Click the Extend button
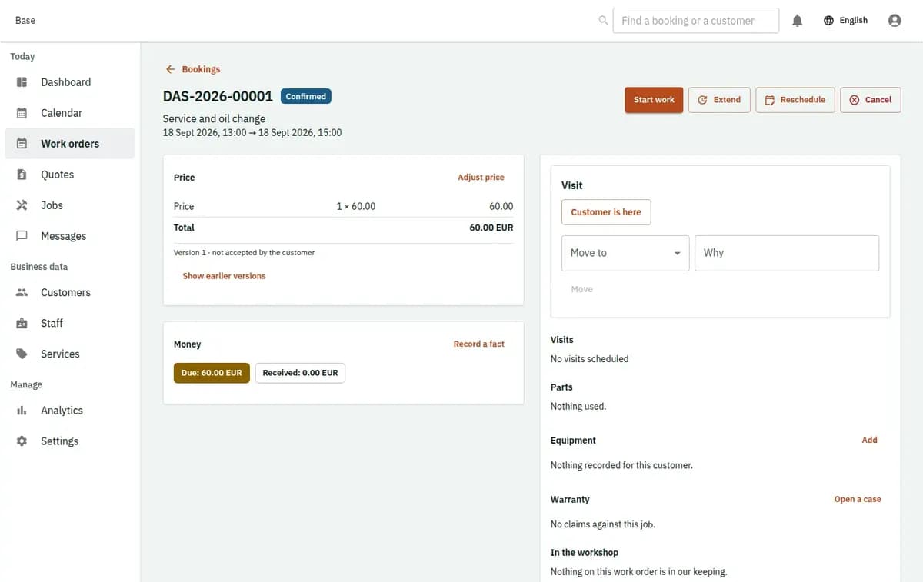 [719, 100]
